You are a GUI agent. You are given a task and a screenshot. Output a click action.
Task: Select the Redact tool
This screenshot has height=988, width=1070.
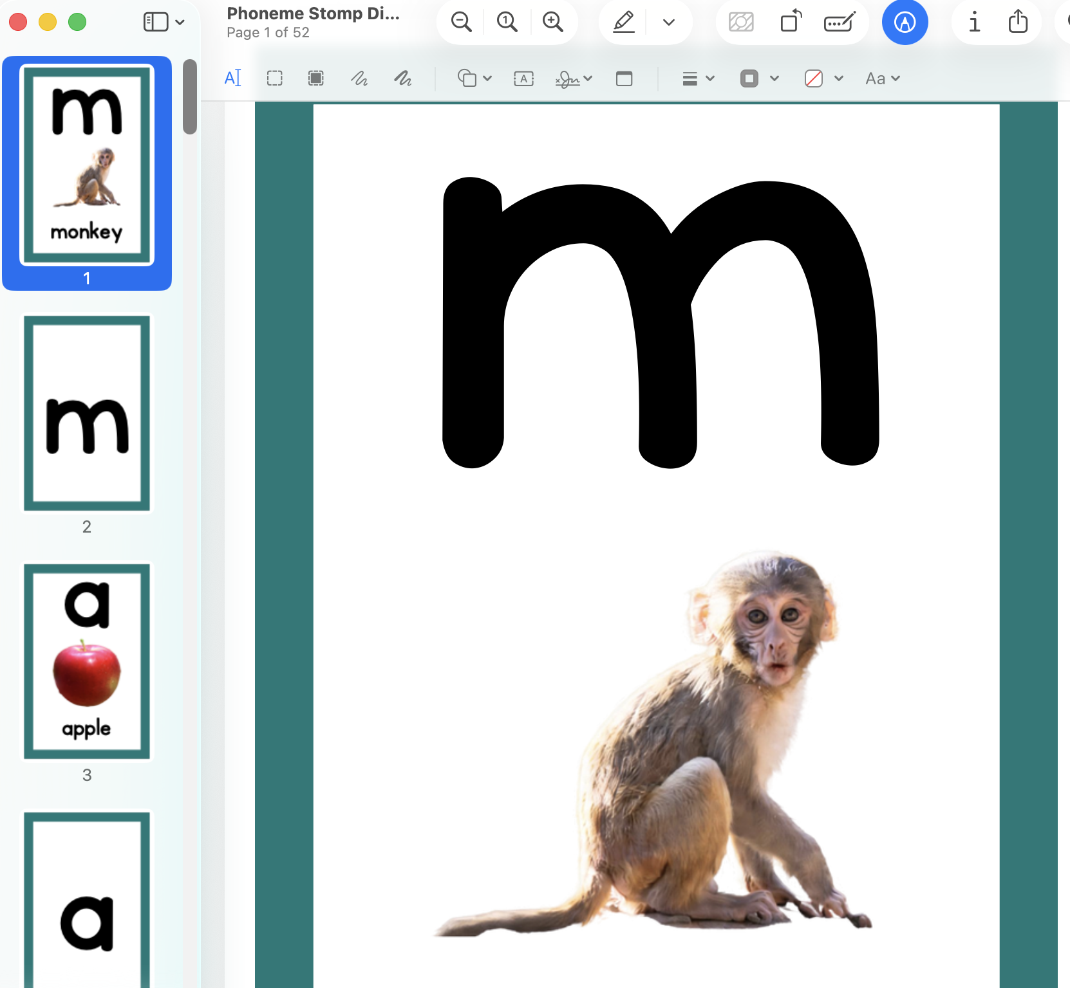click(315, 78)
